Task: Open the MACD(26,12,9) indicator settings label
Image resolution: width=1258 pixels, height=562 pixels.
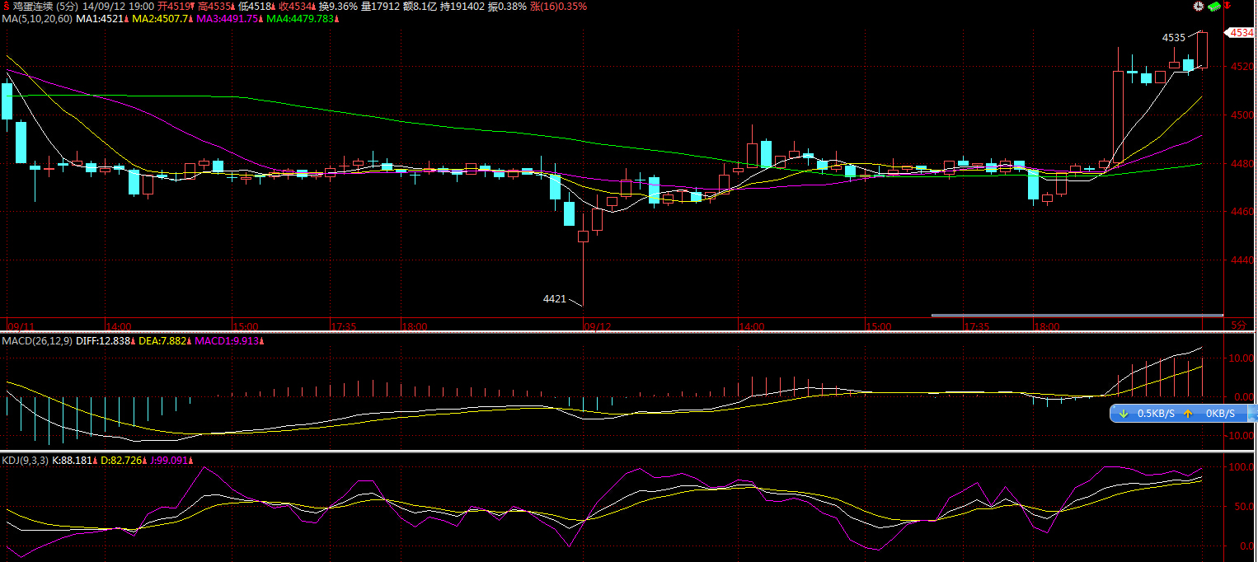Action: coord(36,340)
